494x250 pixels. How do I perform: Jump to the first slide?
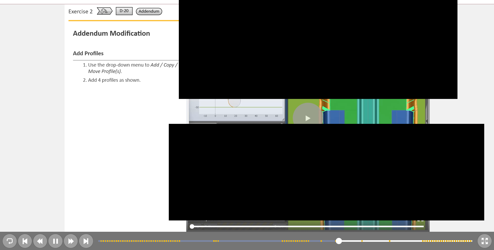coord(25,241)
